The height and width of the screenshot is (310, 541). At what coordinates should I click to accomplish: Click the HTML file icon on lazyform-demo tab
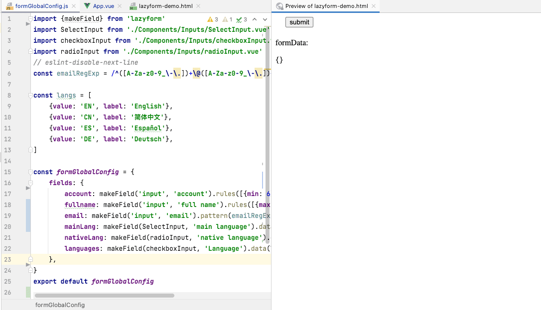[133, 6]
